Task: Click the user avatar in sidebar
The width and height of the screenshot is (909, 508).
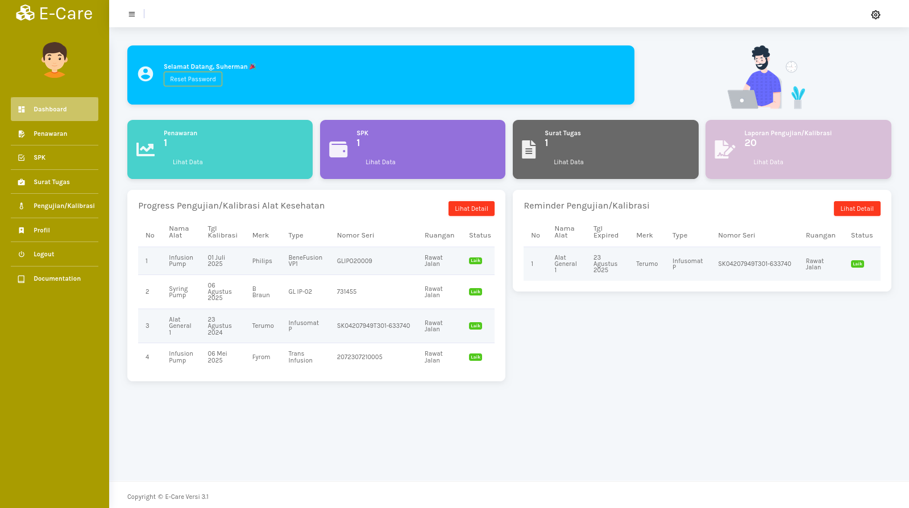Action: pos(55,60)
